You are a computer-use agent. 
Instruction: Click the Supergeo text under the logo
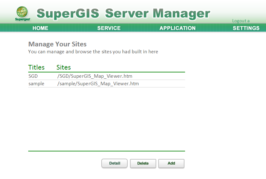(x=22, y=19)
